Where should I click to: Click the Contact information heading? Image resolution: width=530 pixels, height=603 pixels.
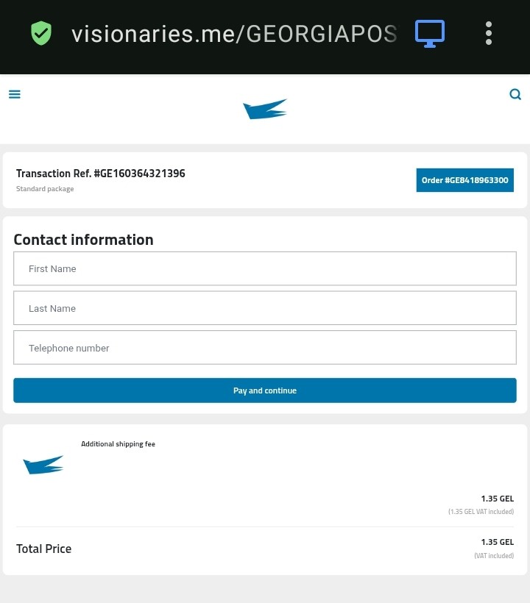pyautogui.click(x=83, y=240)
